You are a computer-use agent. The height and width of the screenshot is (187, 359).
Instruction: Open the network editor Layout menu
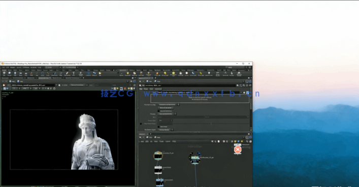point(168,141)
